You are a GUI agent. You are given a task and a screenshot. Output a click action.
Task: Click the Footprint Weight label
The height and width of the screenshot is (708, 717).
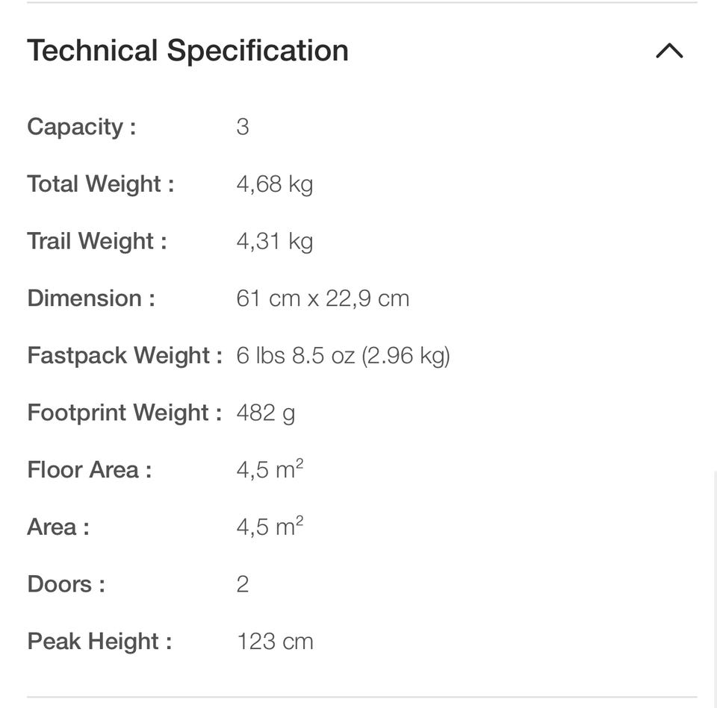click(x=124, y=413)
